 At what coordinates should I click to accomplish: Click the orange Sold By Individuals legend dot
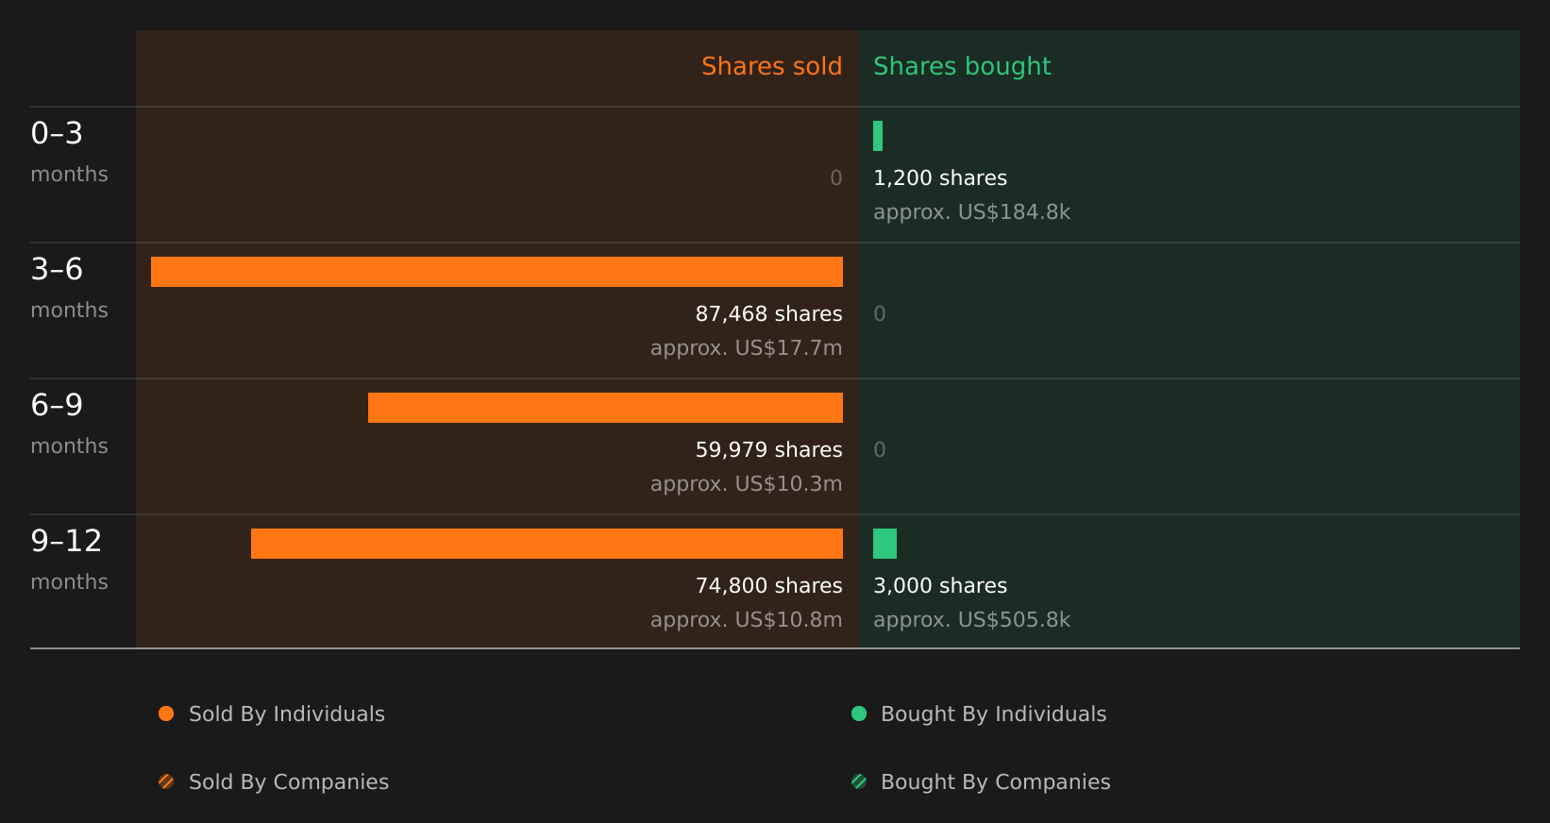[166, 714]
